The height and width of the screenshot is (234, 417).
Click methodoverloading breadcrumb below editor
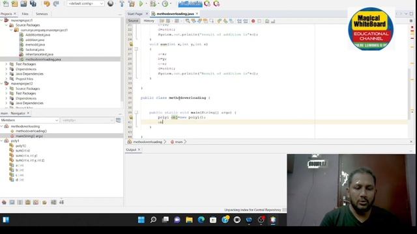coord(148,142)
